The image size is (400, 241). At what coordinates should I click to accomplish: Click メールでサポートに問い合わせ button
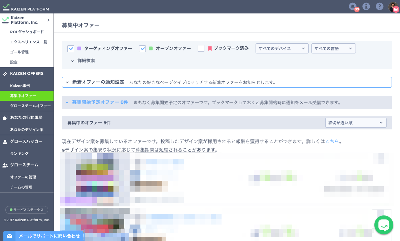(x=44, y=236)
